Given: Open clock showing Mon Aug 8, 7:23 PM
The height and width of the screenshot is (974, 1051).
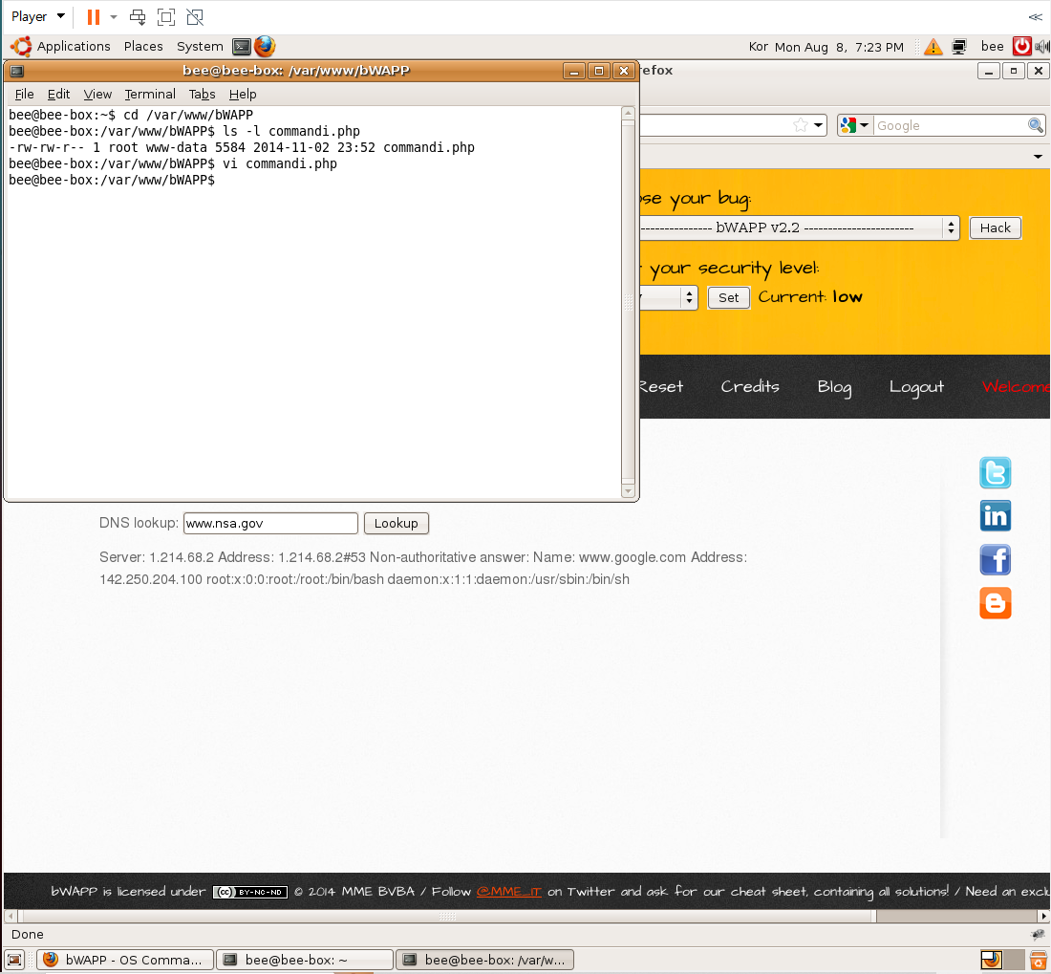Looking at the screenshot, I should tap(839, 47).
